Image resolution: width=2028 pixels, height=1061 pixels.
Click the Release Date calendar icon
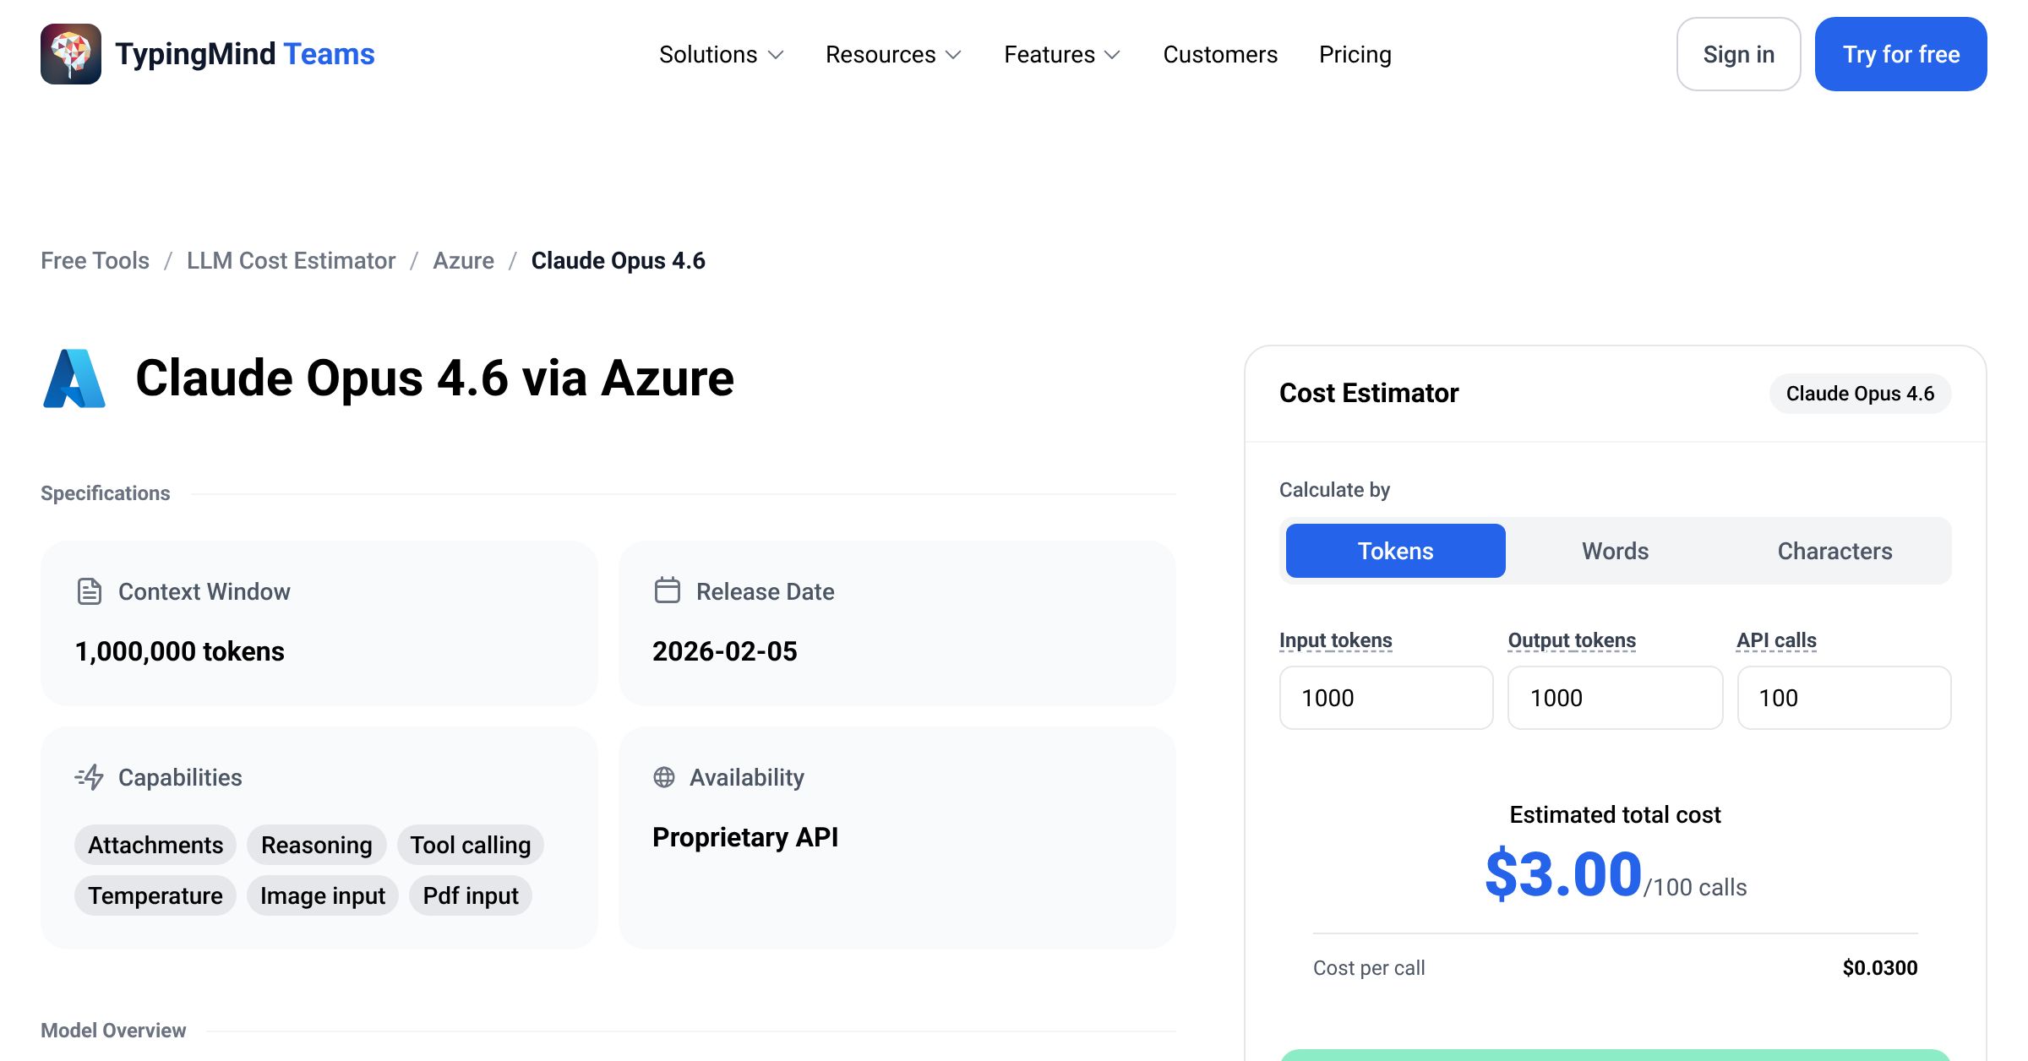pos(668,590)
